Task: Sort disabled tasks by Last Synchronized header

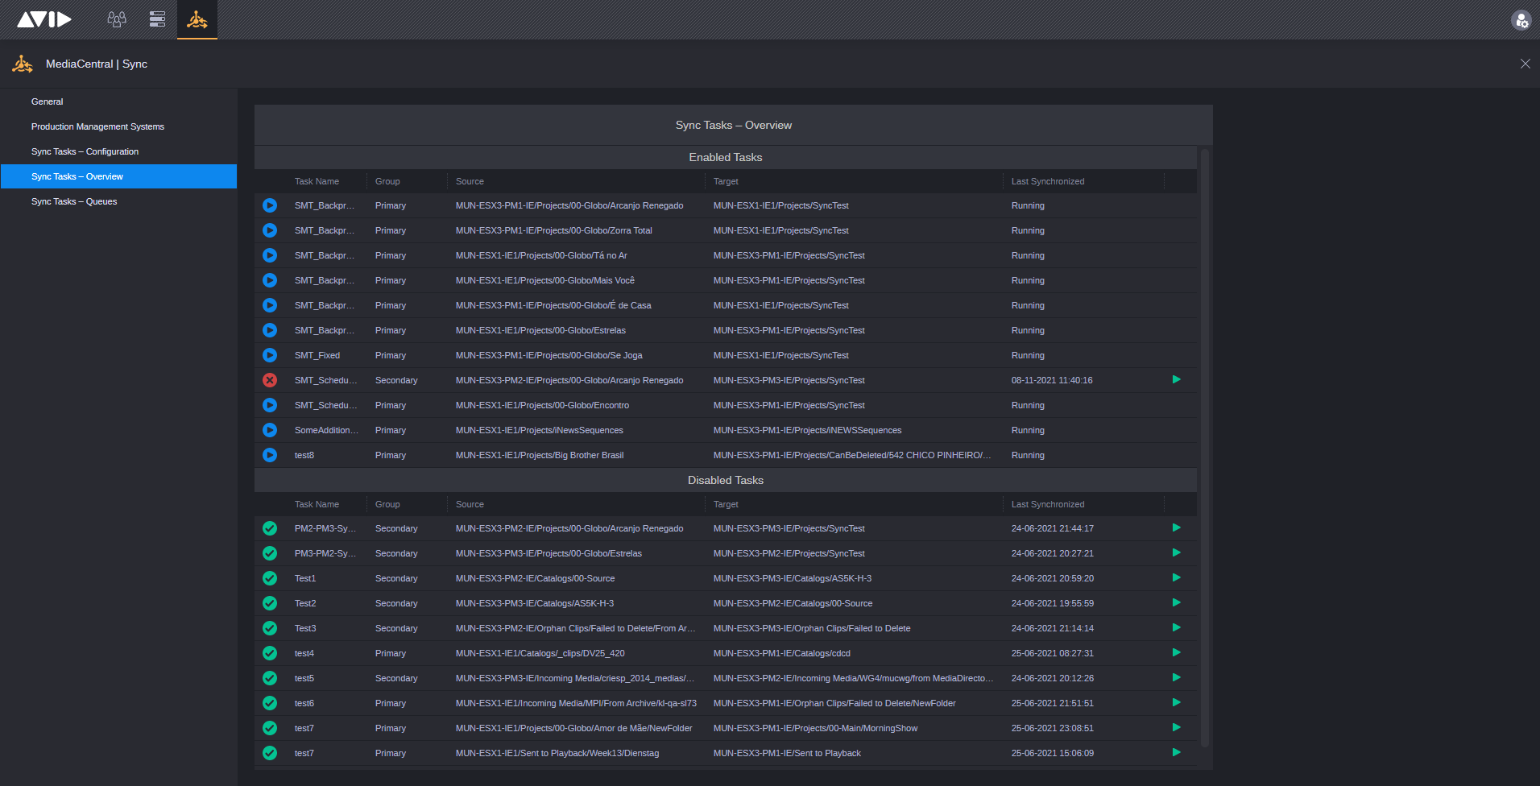Action: coord(1048,504)
